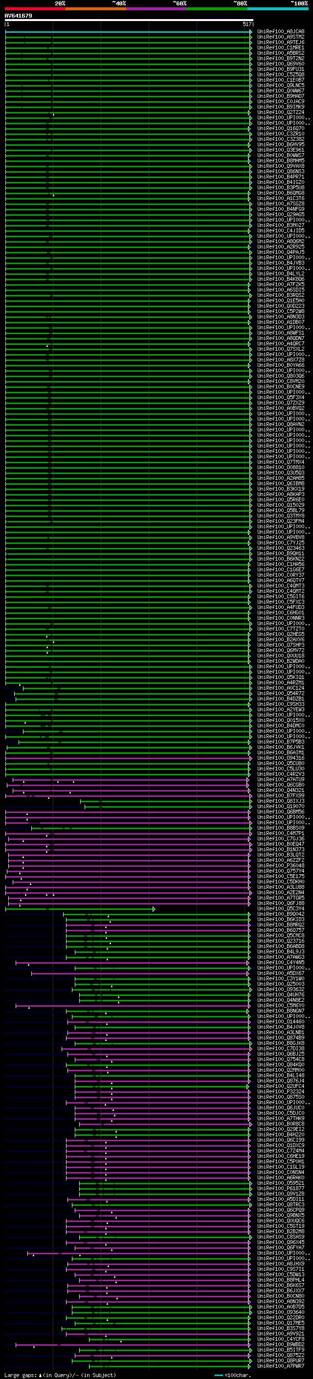Click the green 80% identity legend segment

click(217, 9)
